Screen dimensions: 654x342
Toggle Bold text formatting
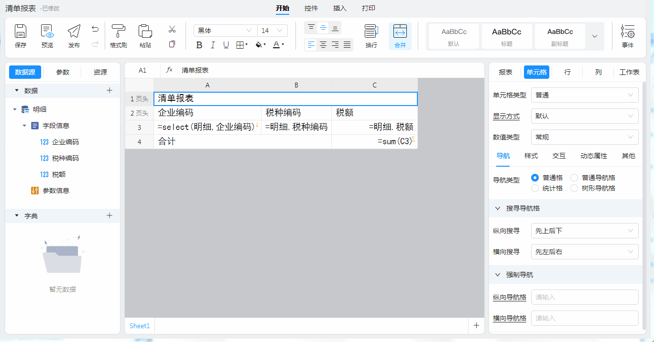click(x=199, y=45)
